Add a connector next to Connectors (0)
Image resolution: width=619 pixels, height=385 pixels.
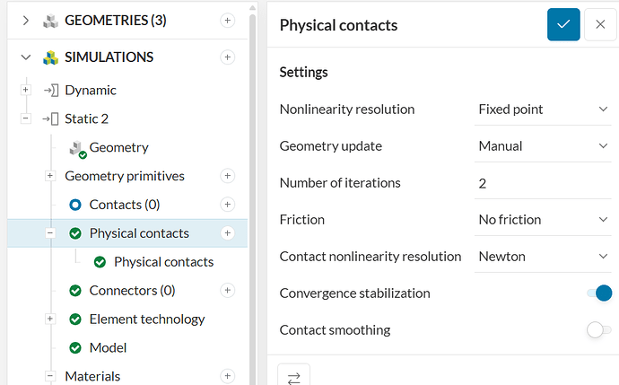tap(228, 290)
